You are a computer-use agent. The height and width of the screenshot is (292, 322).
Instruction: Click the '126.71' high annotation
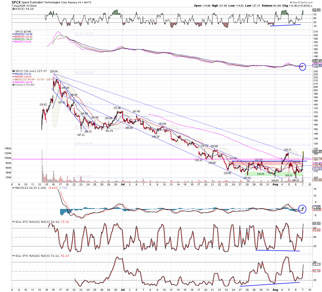288,150
